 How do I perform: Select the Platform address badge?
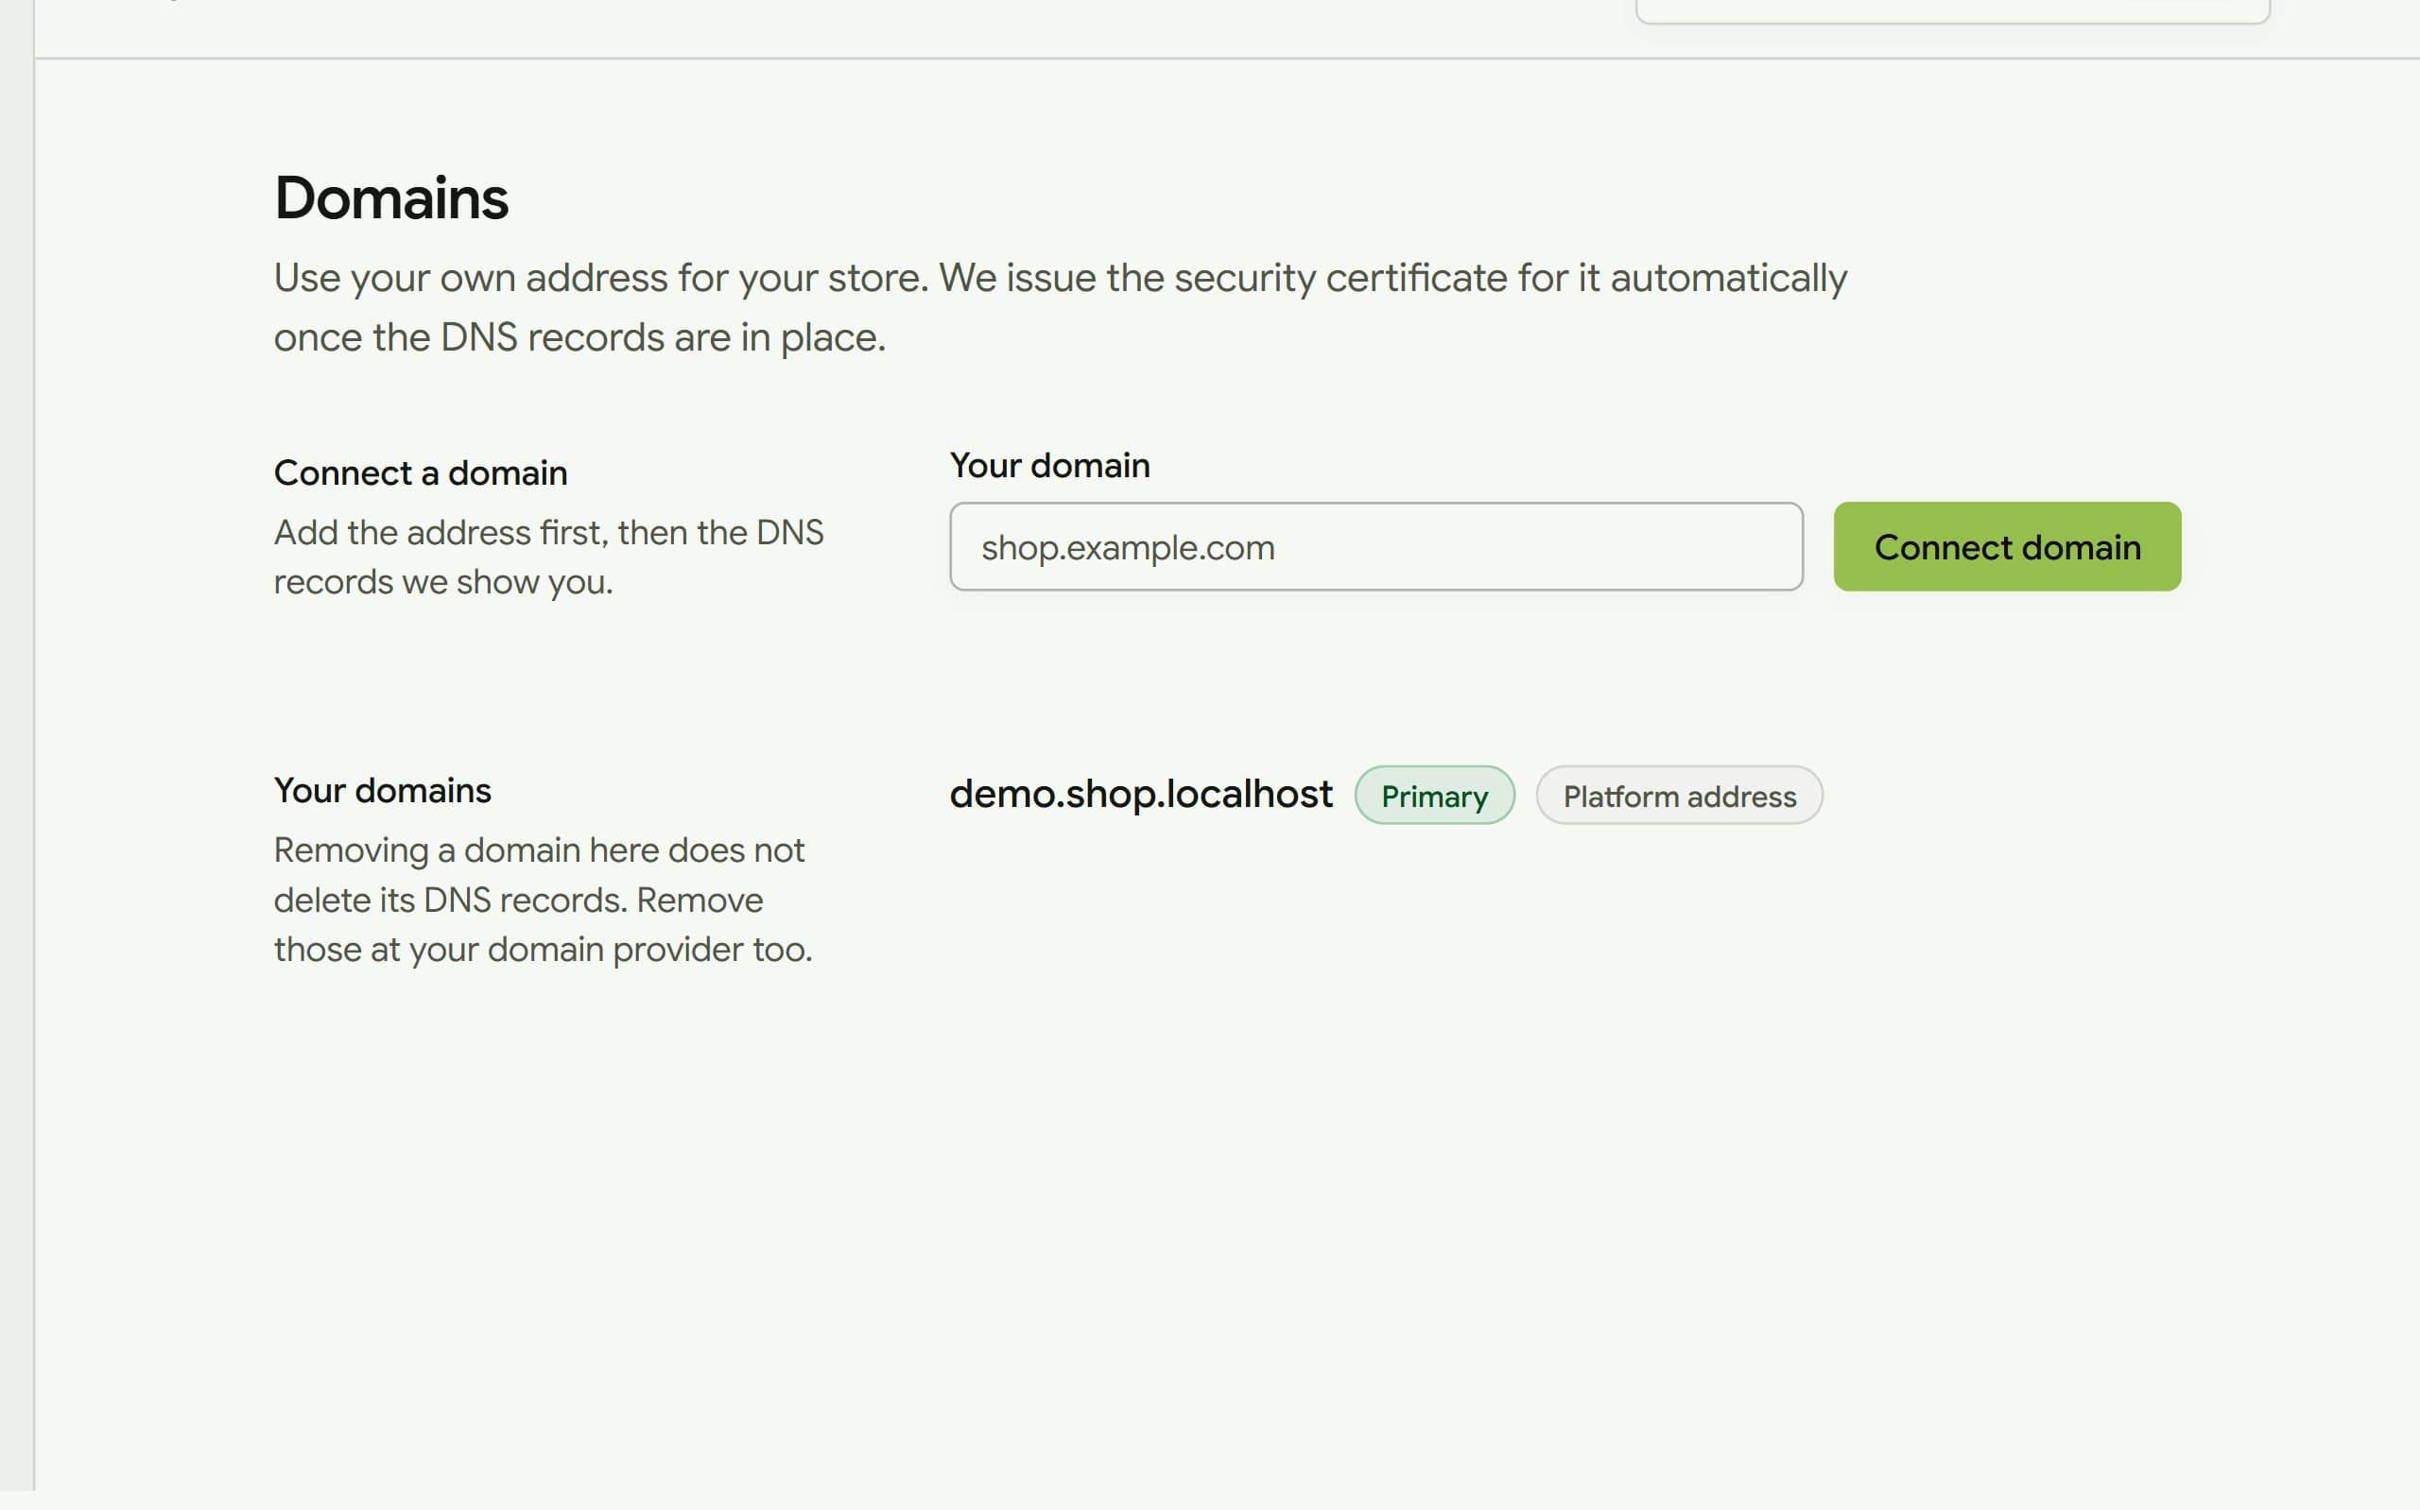click(1679, 795)
